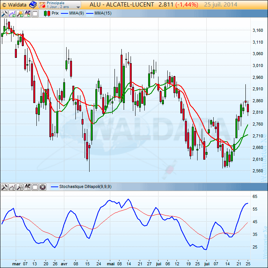
Task: Open settings tools in Stochastique panel toolbar
Action: [x=4, y=187]
